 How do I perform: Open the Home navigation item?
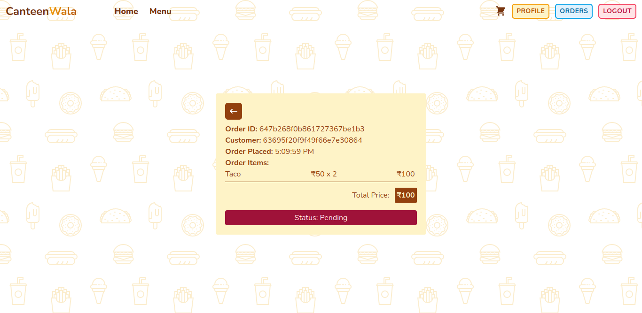point(125,11)
